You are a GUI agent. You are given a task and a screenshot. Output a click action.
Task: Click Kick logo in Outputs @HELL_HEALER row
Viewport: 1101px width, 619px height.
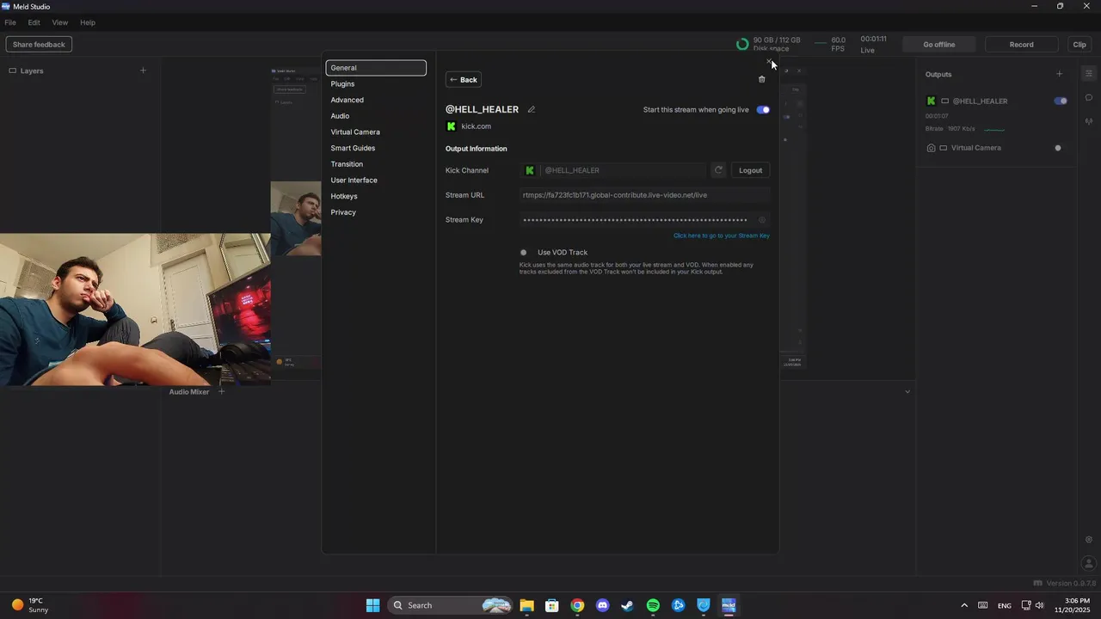[931, 101]
